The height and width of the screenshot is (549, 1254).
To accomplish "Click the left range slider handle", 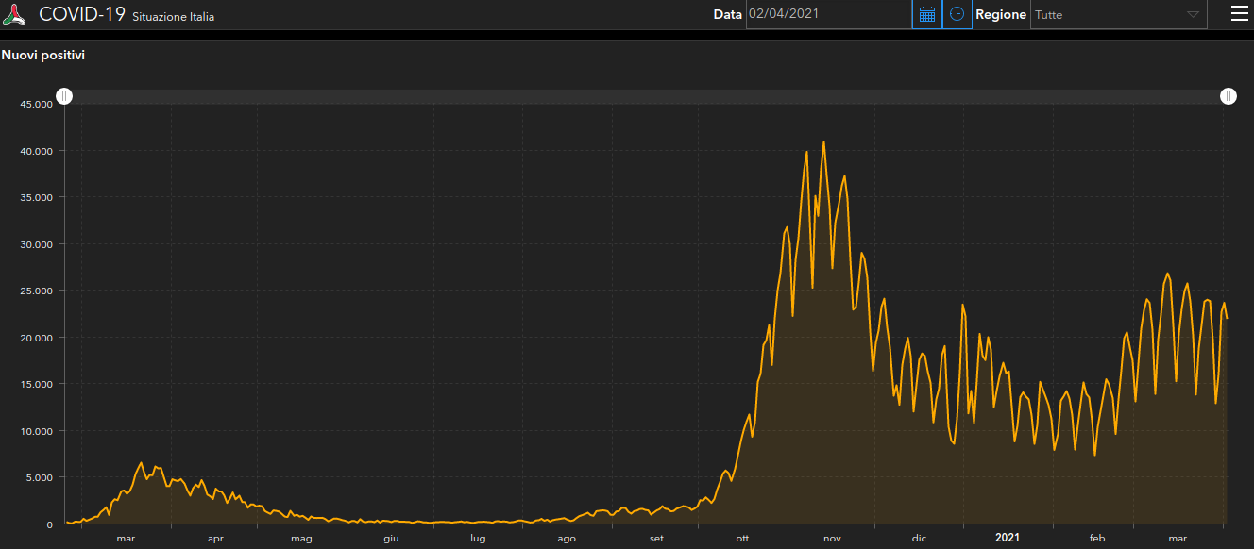I will pyautogui.click(x=63, y=96).
